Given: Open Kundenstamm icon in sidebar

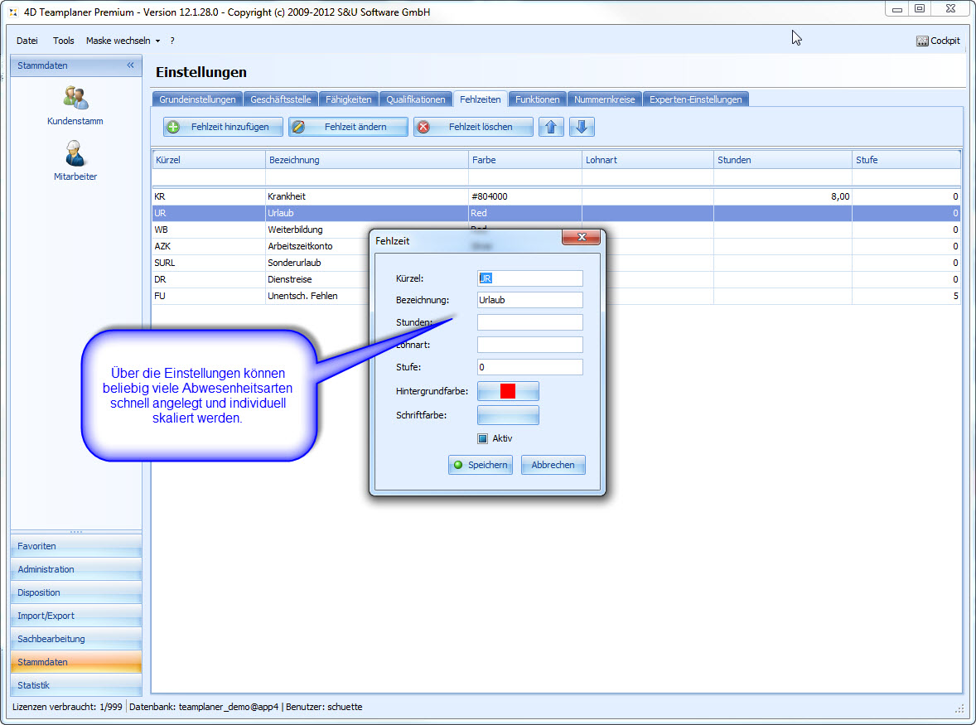Looking at the screenshot, I should tap(75, 99).
